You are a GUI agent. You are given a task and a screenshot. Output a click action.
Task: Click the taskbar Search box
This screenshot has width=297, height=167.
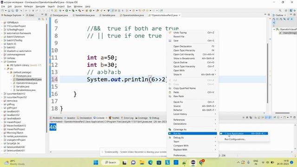tap(110, 162)
